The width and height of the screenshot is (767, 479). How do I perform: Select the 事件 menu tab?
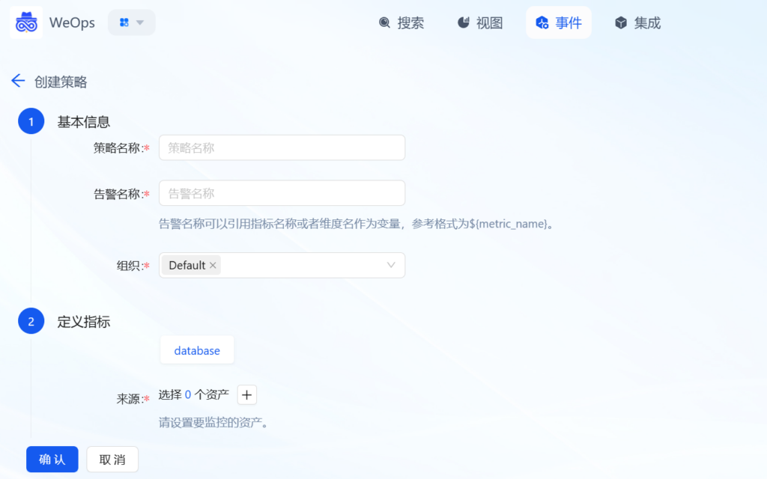click(x=559, y=22)
